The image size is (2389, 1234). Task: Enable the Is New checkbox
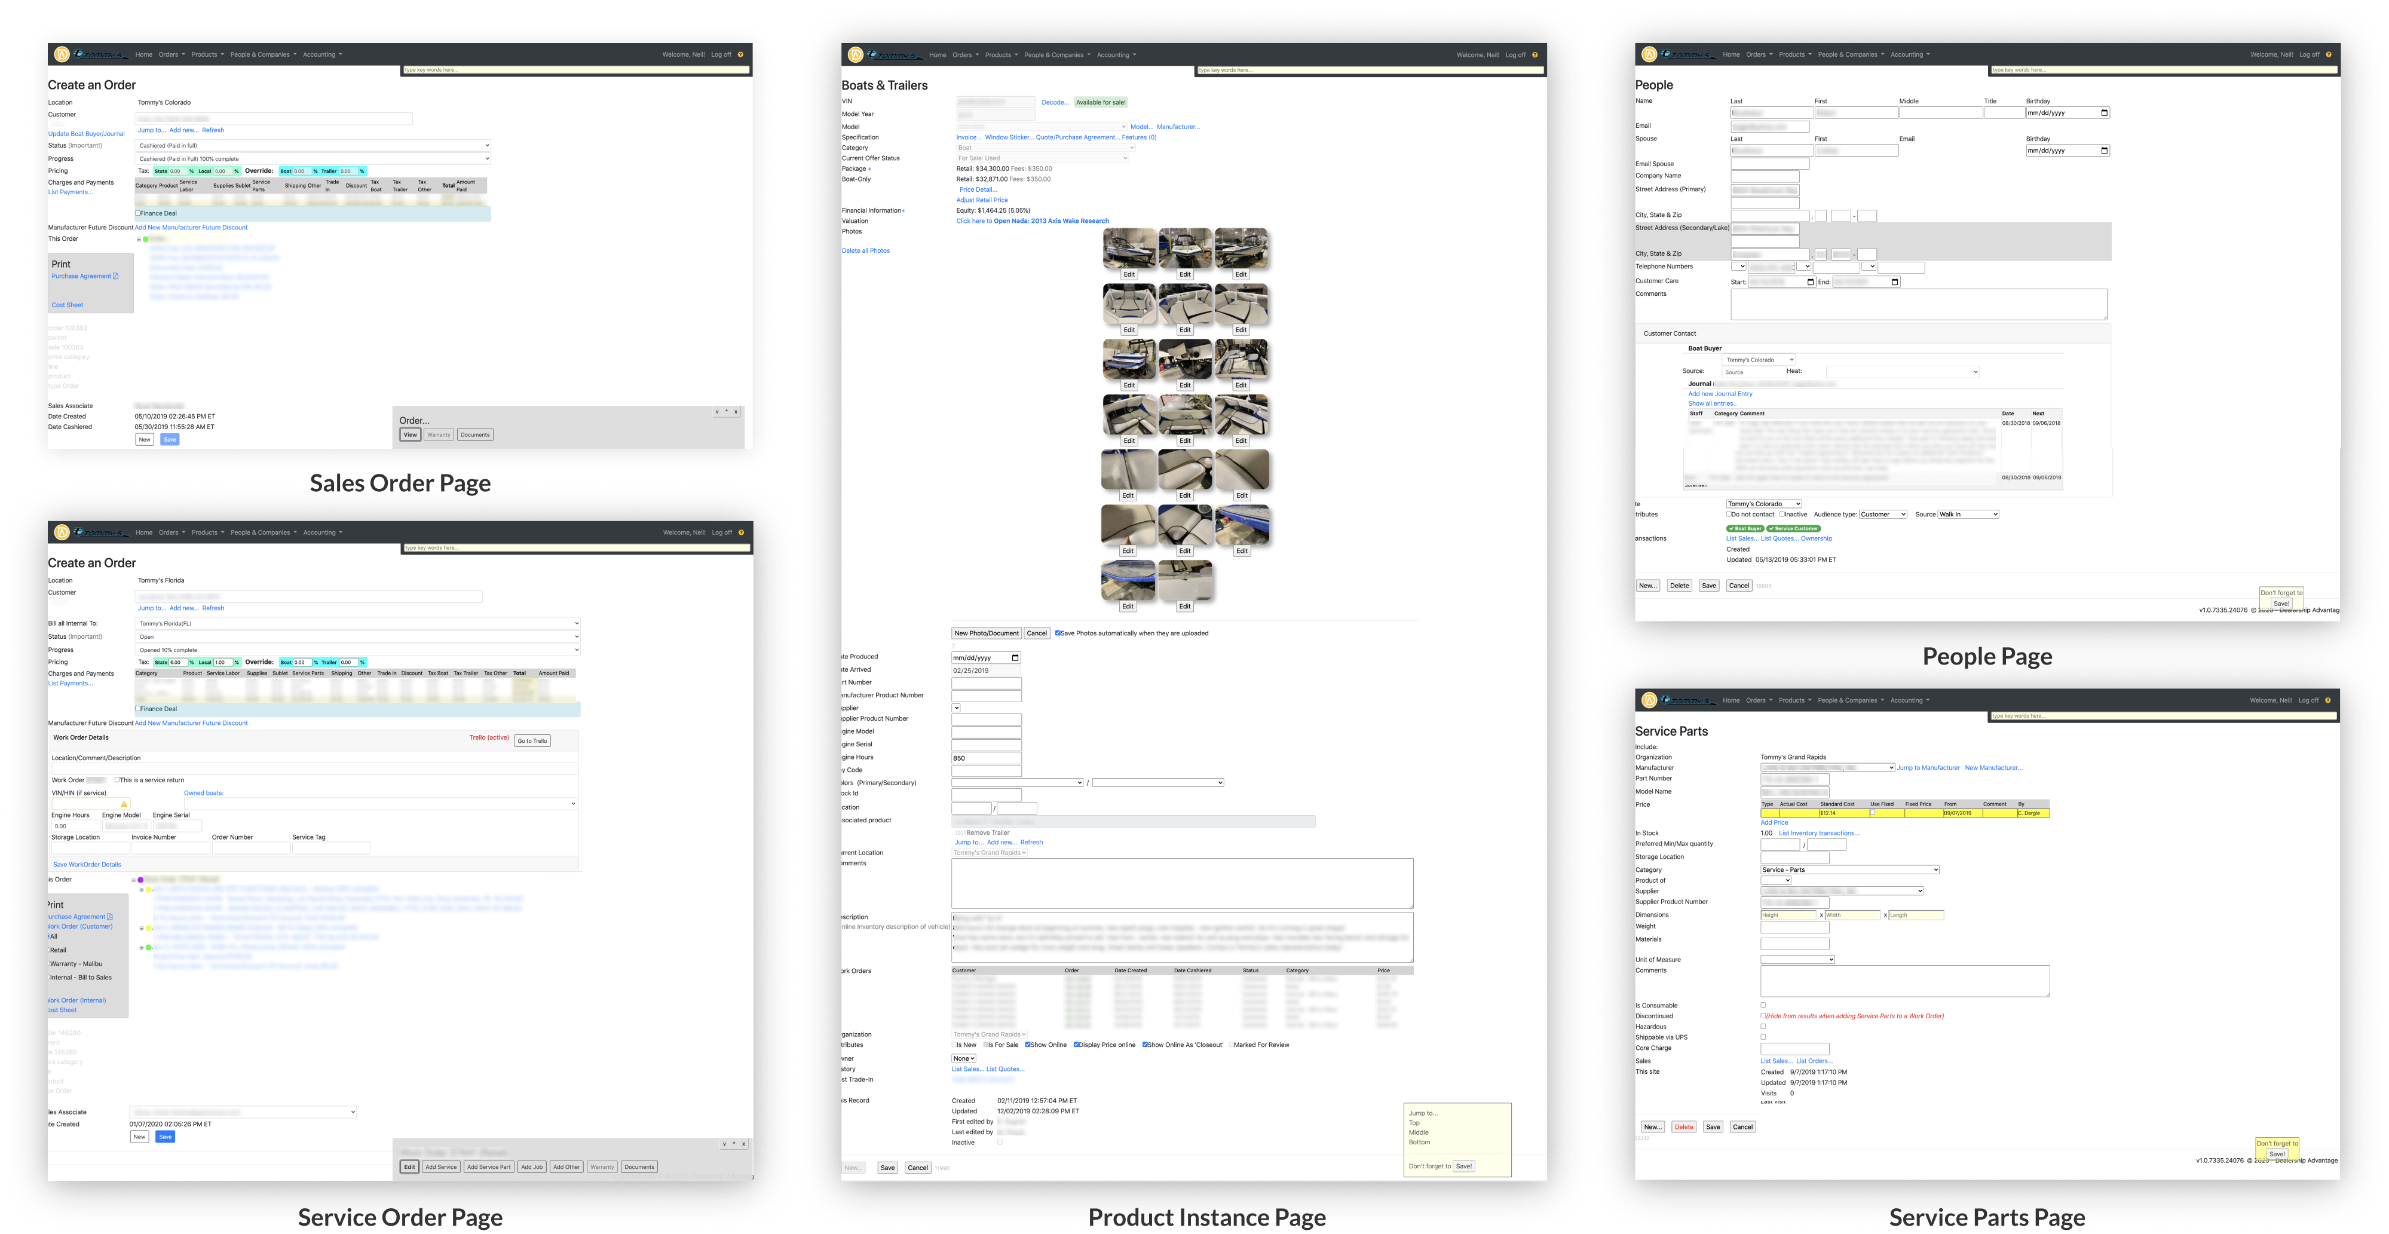click(954, 1044)
